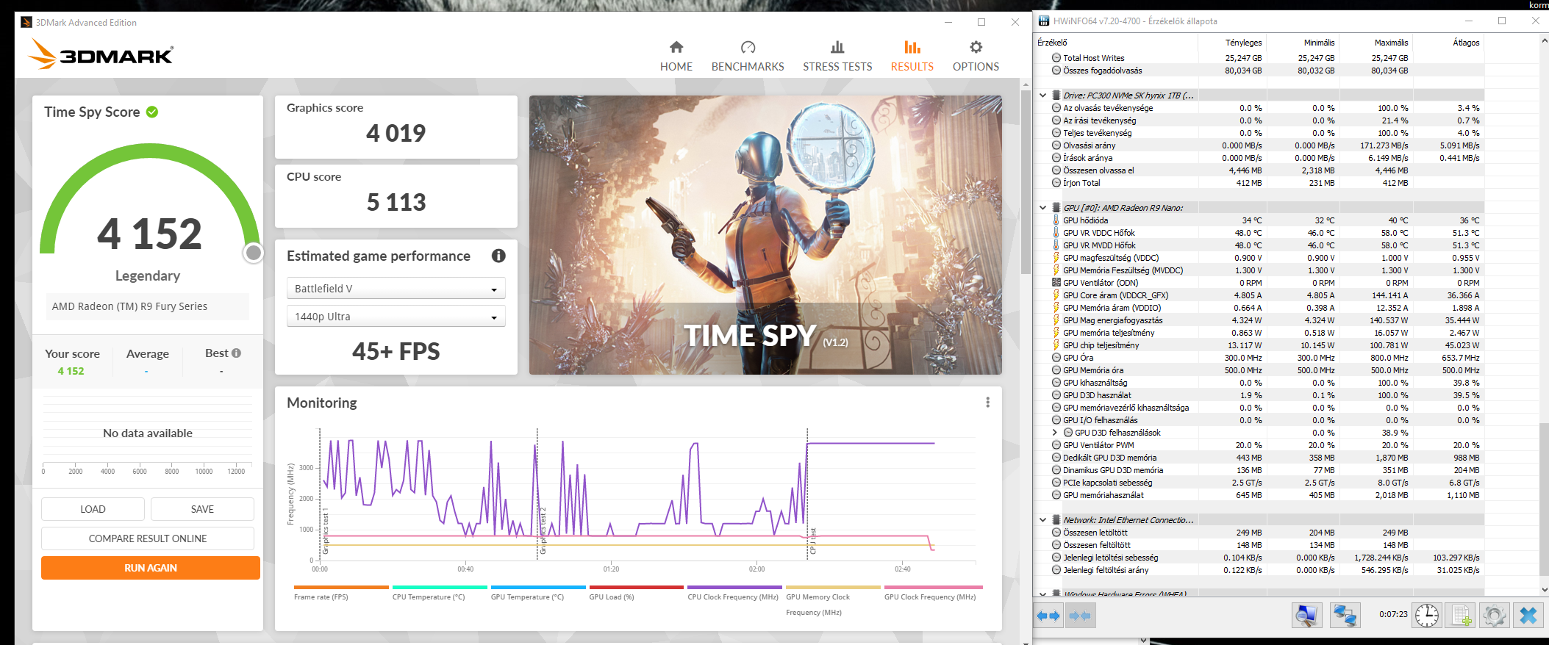This screenshot has height=645, width=1549.
Task: Select GPU magfeszültség (VDDC) voltage icon
Action: (1056, 258)
